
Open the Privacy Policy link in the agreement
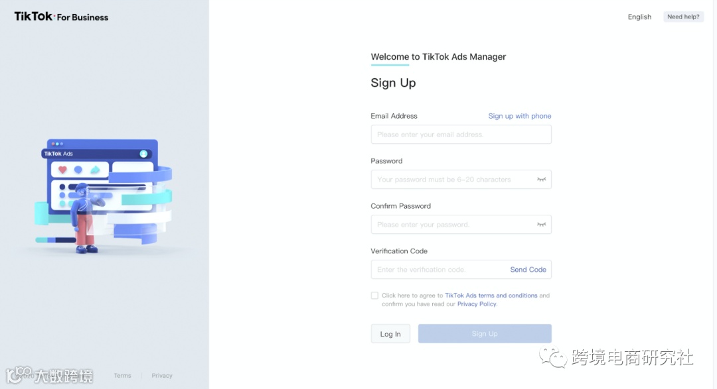coord(477,304)
